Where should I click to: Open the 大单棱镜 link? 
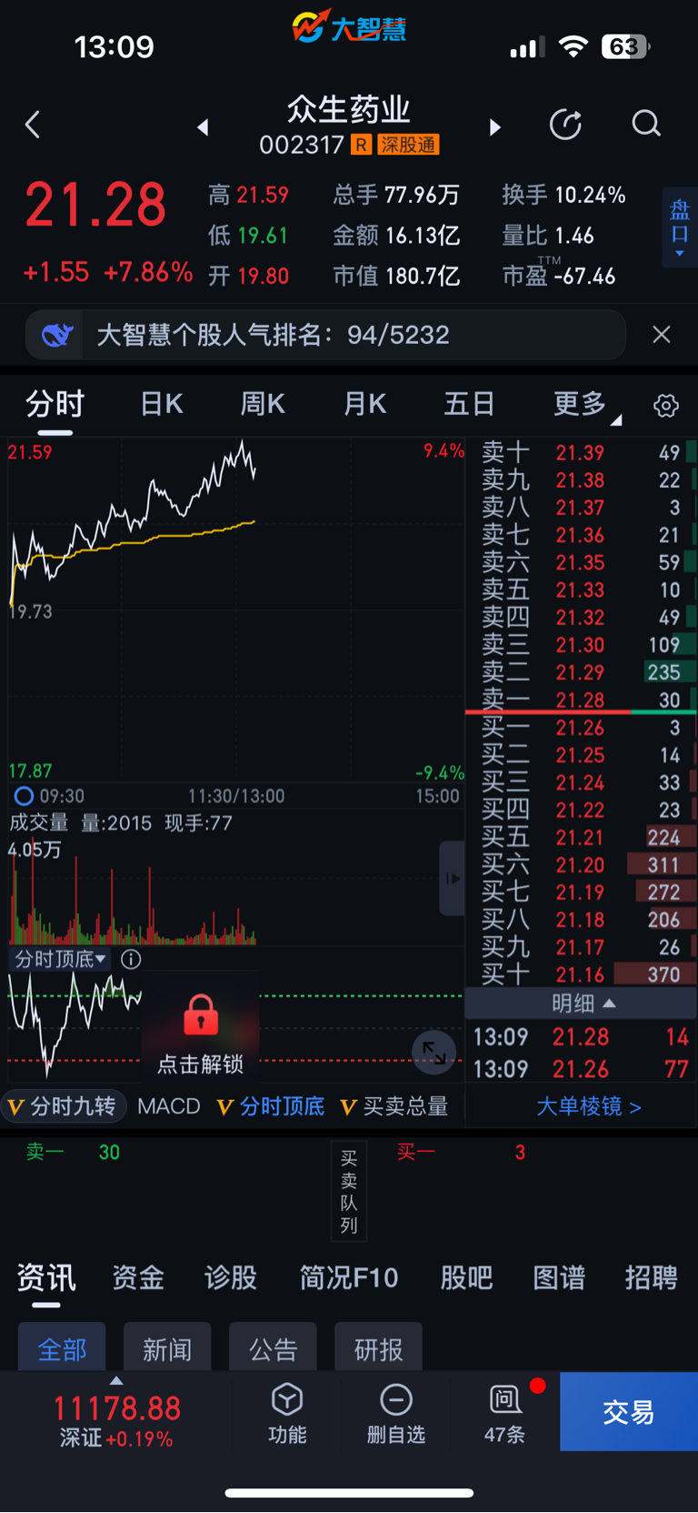click(588, 1106)
